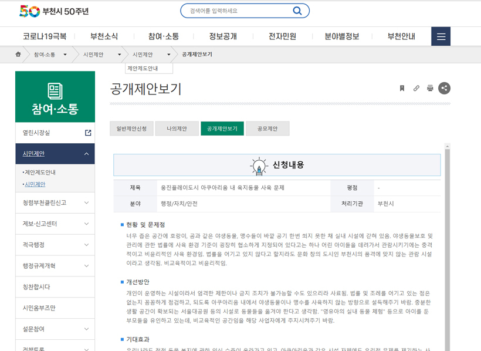
Task: Click the lightbulb icon next to 신청내용
Action: (x=259, y=166)
